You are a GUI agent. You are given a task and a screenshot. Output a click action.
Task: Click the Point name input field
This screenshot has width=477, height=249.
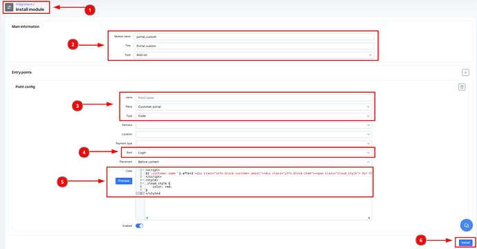(254, 98)
